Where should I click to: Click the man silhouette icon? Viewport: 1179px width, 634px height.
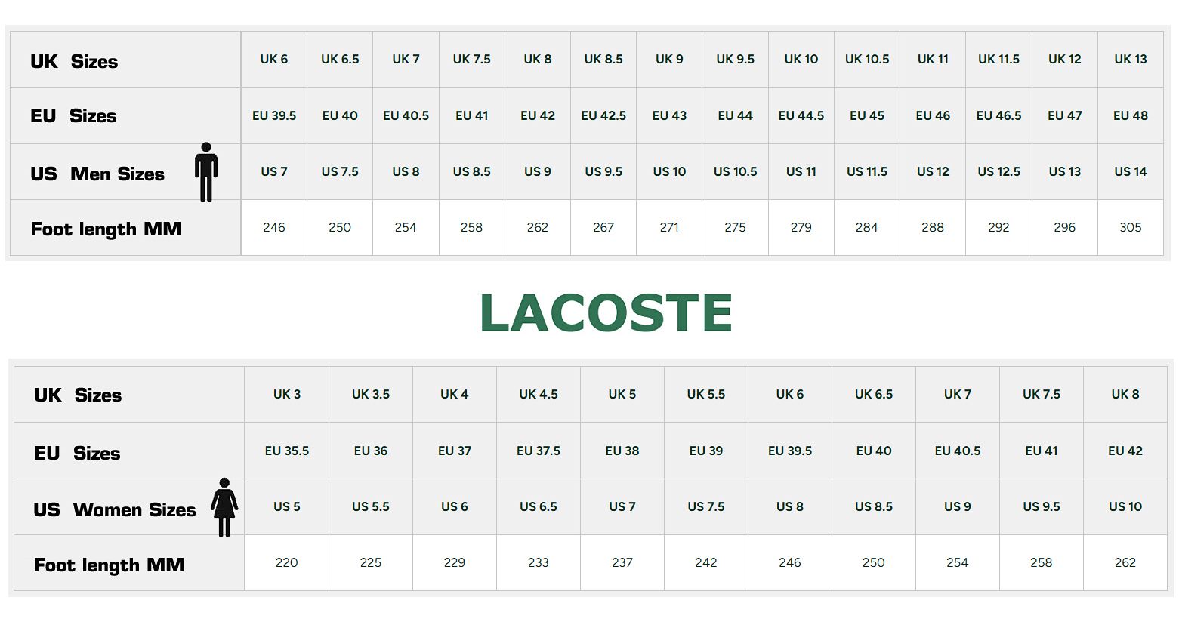[x=206, y=172]
